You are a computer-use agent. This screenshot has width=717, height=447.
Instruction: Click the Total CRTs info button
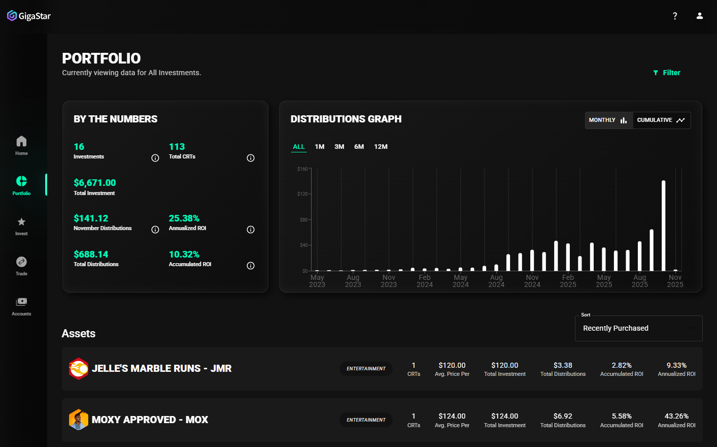click(251, 158)
